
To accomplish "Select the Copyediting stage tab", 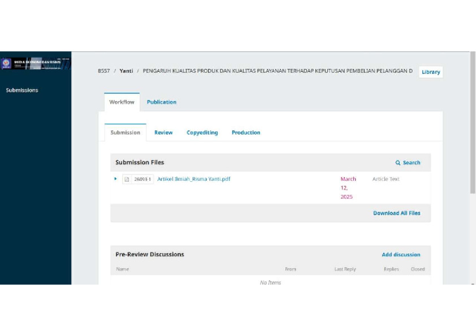I will pos(202,133).
